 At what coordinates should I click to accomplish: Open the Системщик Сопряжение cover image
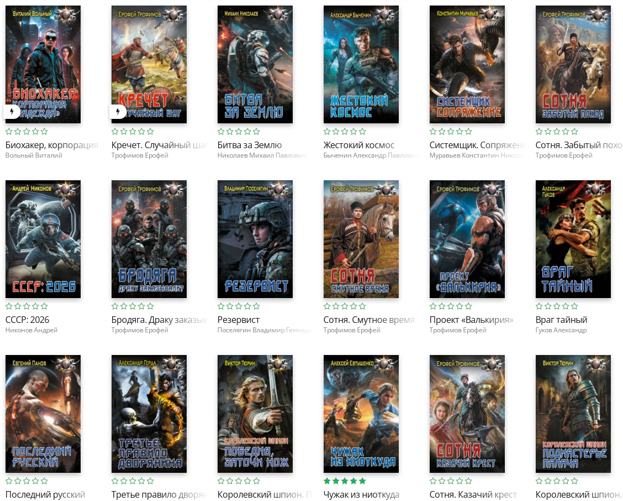pos(467,64)
